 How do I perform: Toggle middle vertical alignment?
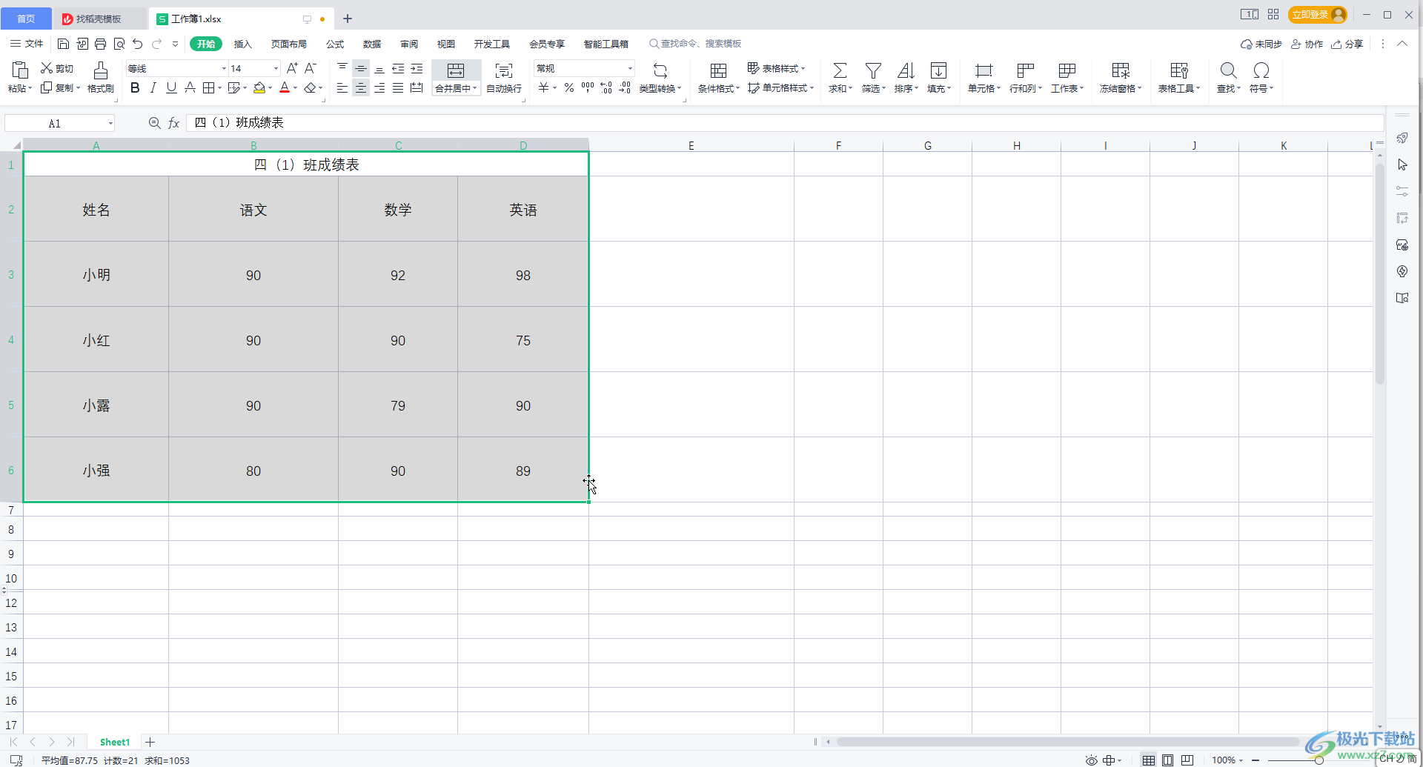361,68
